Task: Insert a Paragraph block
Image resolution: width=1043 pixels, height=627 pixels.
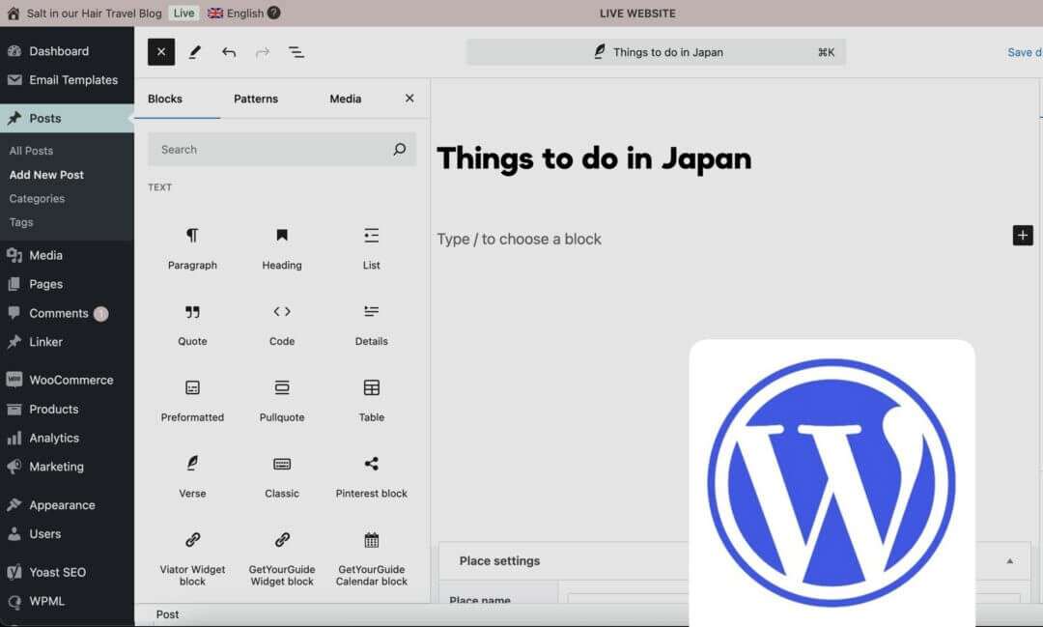Action: coord(192,247)
